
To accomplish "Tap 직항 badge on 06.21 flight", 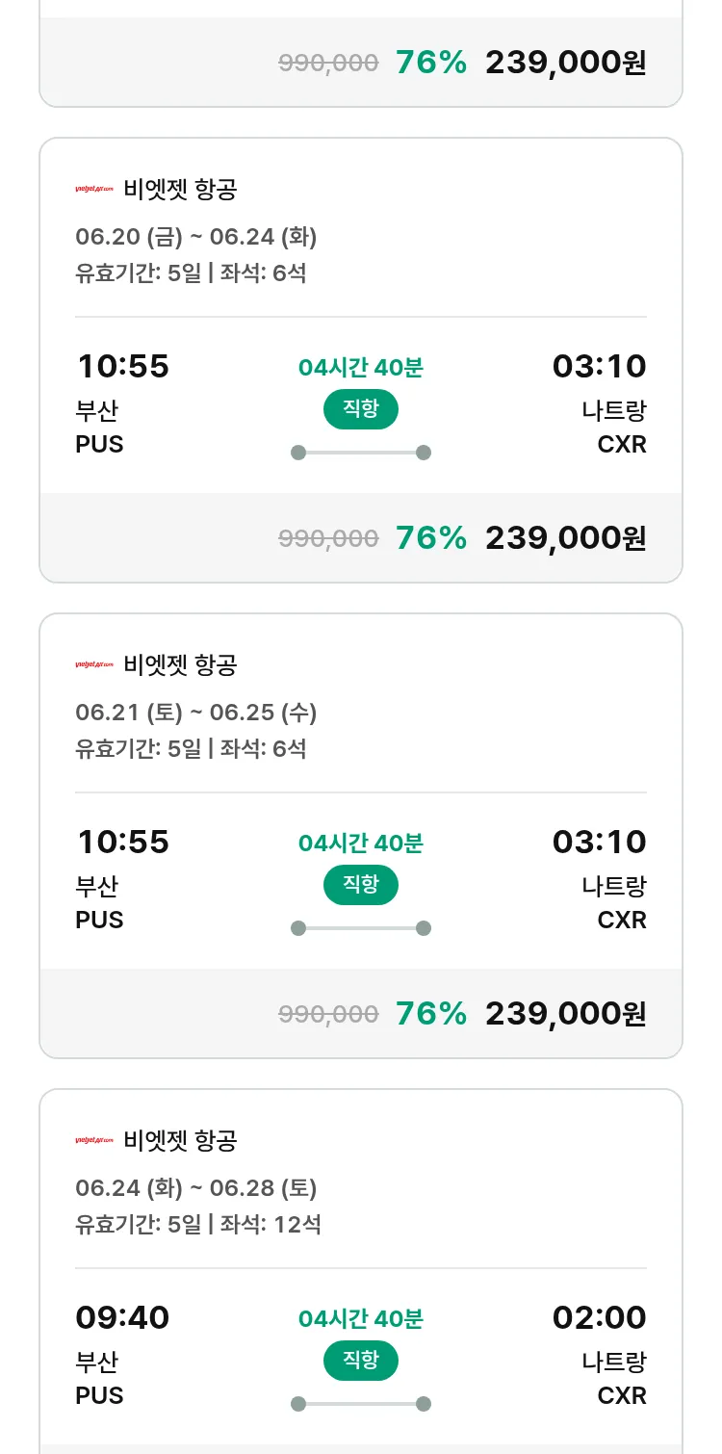I will pos(361,885).
